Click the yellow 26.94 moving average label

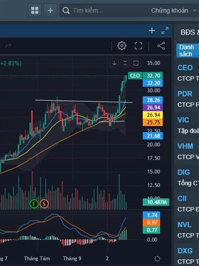(x=153, y=115)
